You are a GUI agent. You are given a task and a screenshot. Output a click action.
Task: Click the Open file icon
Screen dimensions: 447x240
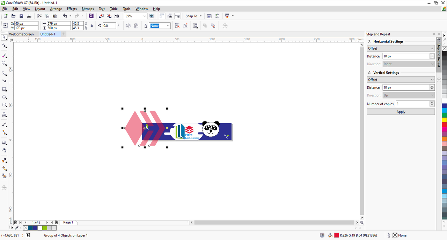click(x=14, y=16)
